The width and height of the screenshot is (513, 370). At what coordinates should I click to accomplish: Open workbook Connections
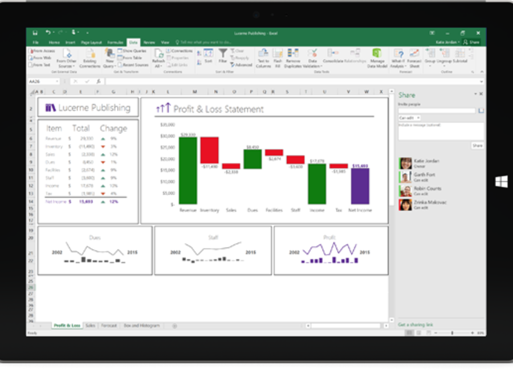180,51
